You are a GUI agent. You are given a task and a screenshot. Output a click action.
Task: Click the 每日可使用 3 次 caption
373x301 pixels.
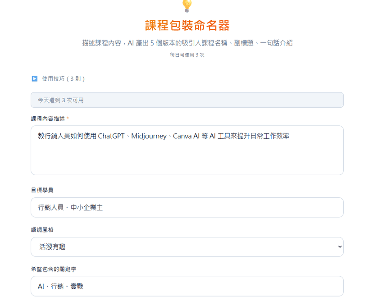coord(187,55)
